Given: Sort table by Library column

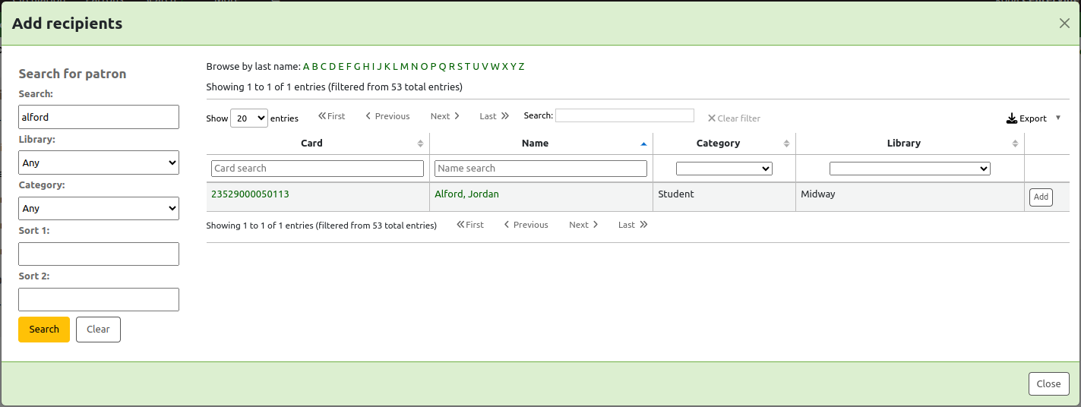Looking at the screenshot, I should coord(903,144).
